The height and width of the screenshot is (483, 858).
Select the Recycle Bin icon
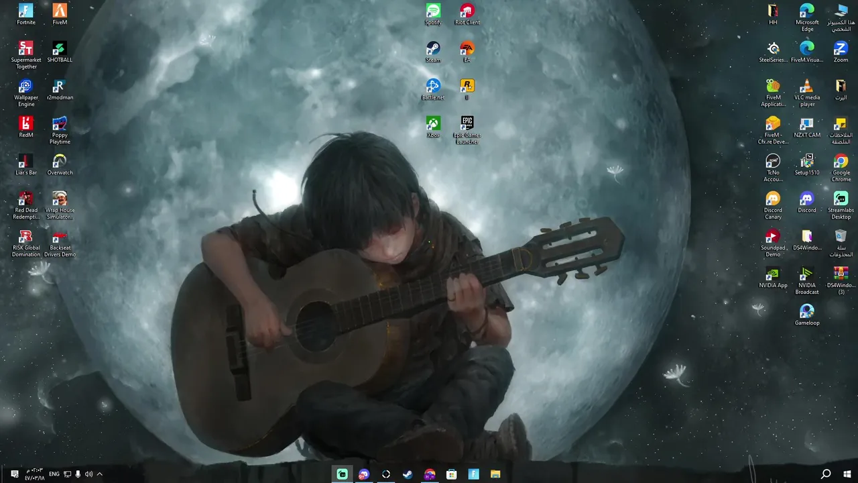841,243
